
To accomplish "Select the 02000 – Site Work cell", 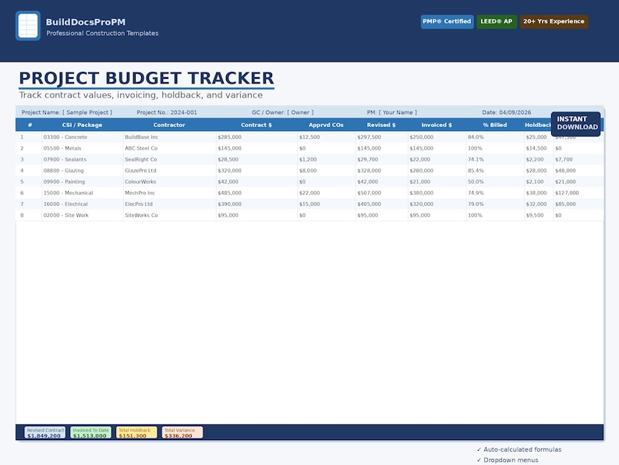I will [x=82, y=215].
